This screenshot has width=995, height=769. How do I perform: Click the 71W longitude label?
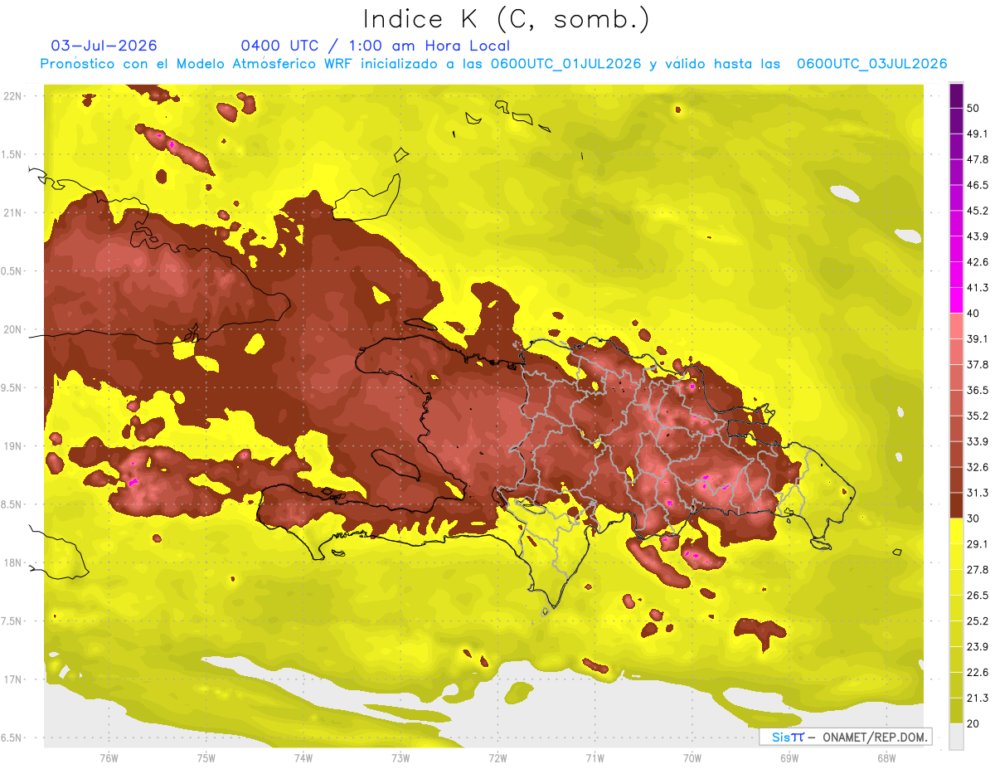595,757
